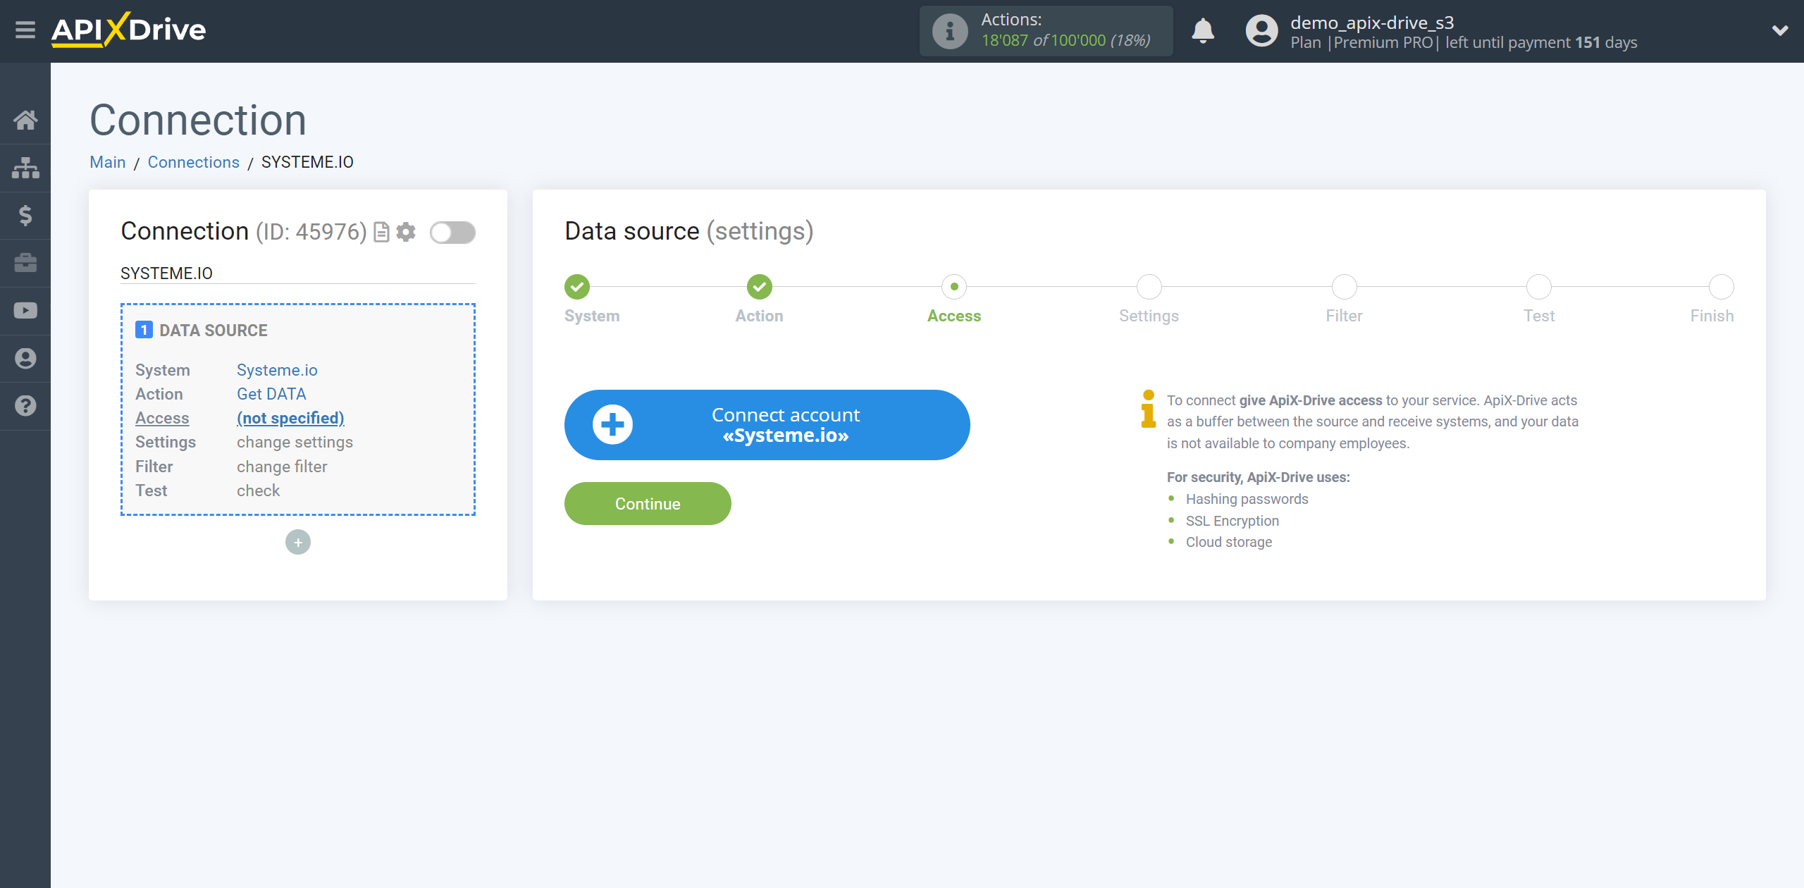Click add new data block plus icon
The image size is (1804, 888).
pyautogui.click(x=298, y=542)
